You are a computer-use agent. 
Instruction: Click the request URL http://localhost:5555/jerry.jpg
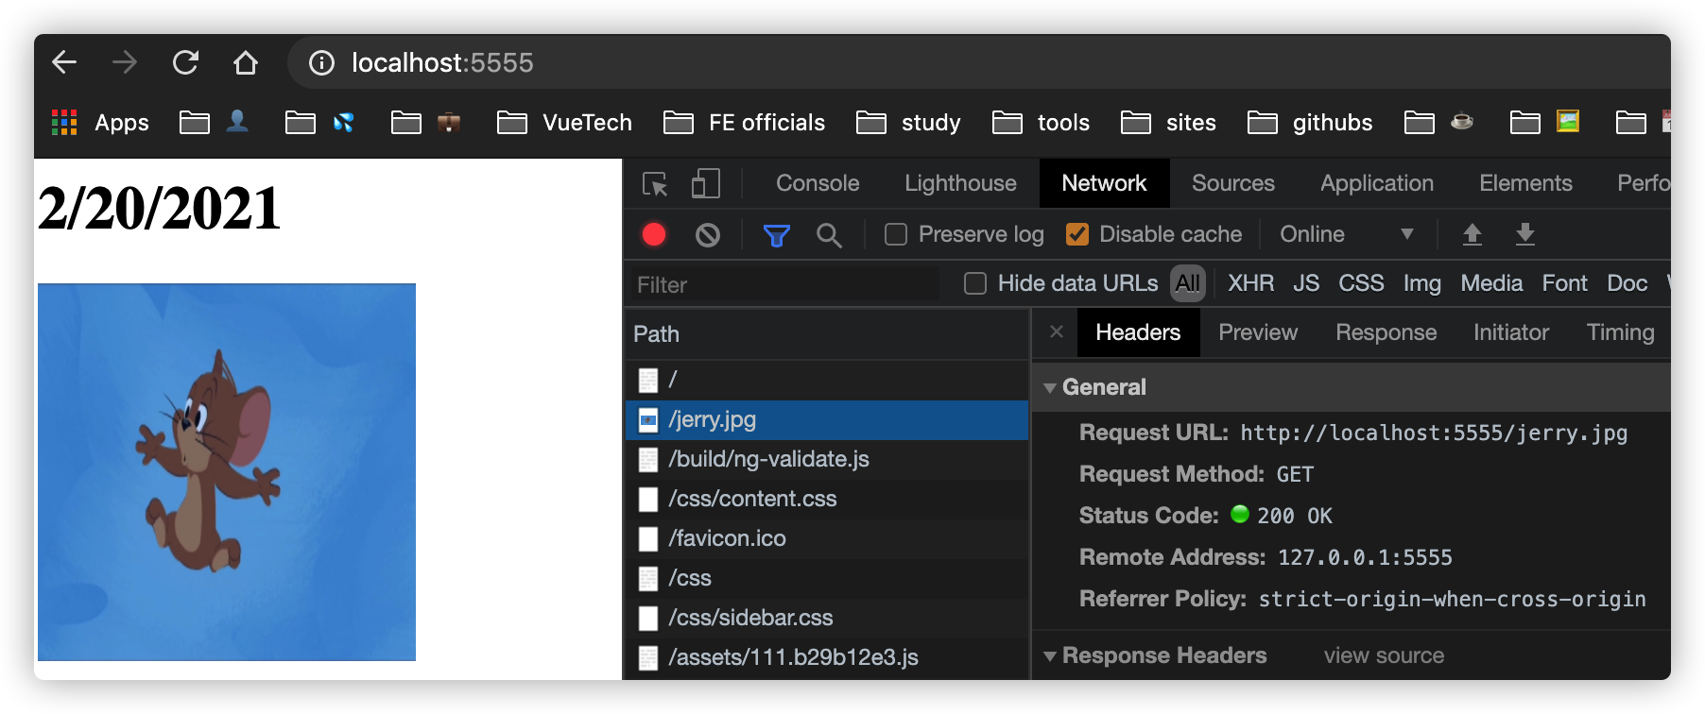1434,433
